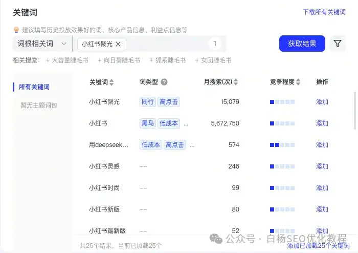Viewport: 358px width, 253px height.
Task: Click the keyword count badge 1
Action: [x=215, y=44]
